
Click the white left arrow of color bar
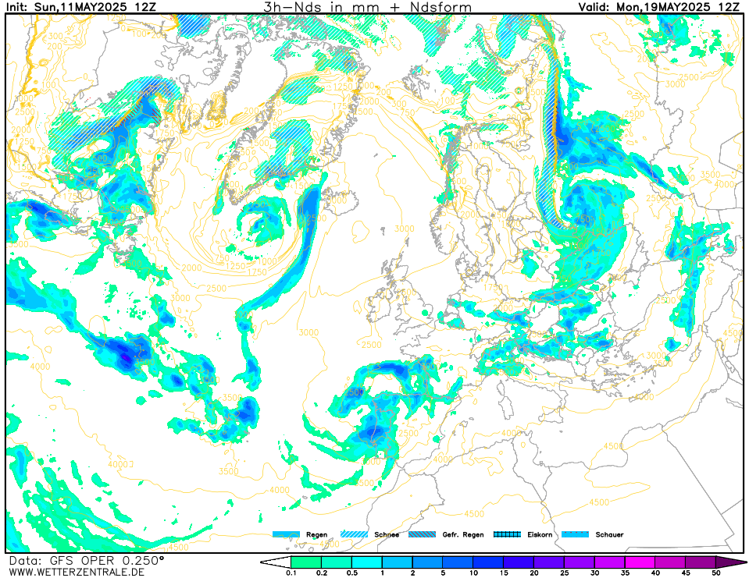pyautogui.click(x=276, y=562)
